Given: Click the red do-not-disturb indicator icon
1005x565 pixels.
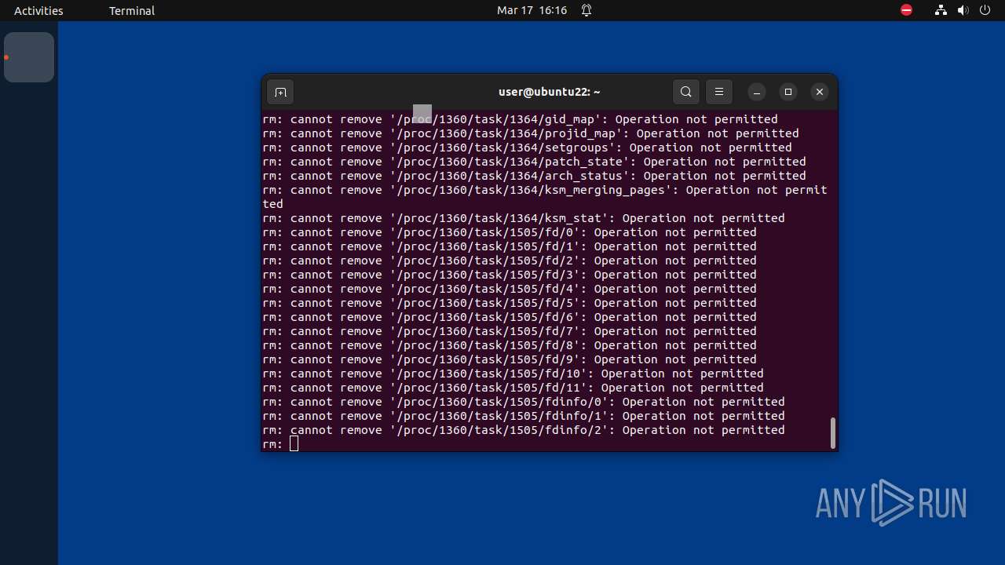Looking at the screenshot, I should 906,10.
